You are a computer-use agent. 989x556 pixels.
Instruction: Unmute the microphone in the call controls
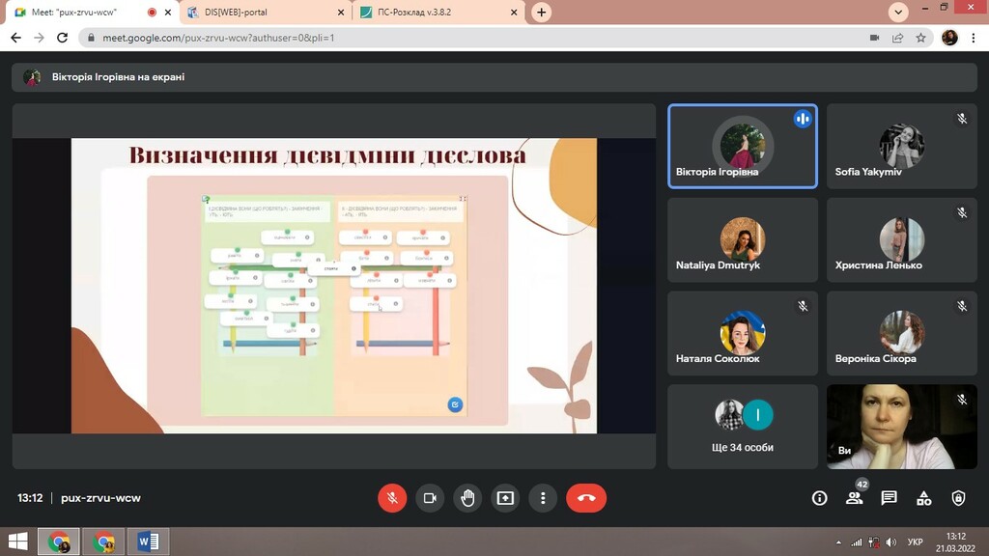[392, 498]
